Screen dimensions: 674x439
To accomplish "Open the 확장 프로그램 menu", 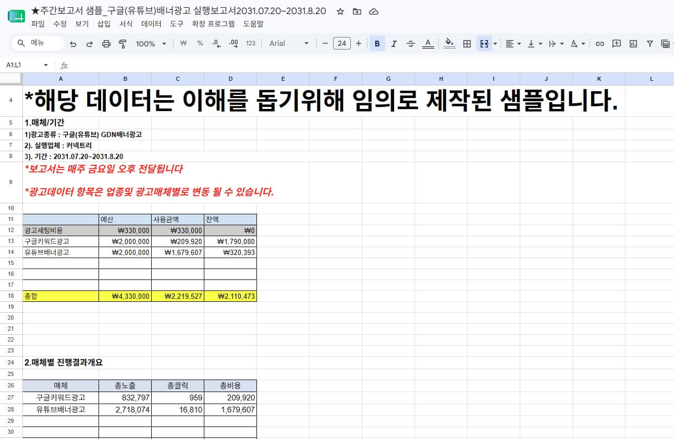I will [x=213, y=24].
